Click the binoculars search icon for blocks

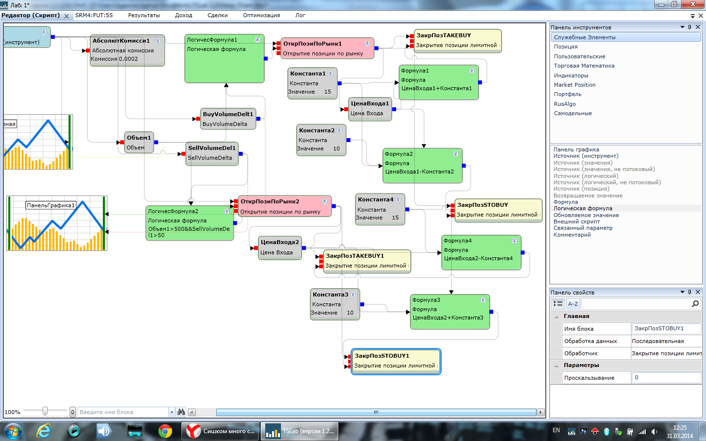(181, 412)
